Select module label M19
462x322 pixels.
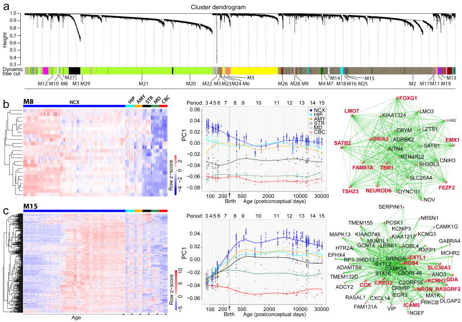(446, 84)
